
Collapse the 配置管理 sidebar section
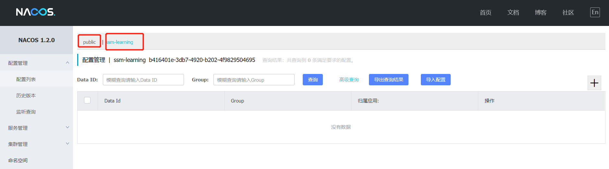[x=36, y=63]
